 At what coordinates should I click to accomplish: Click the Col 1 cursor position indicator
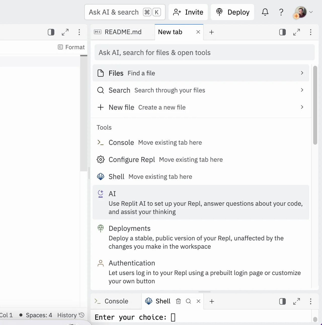6,315
